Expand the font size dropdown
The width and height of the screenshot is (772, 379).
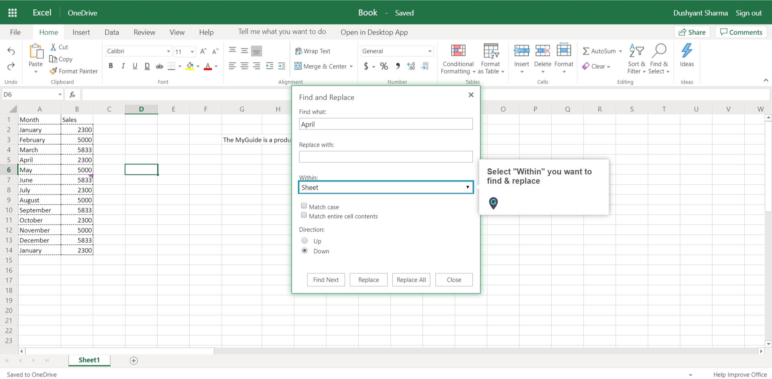click(x=192, y=51)
